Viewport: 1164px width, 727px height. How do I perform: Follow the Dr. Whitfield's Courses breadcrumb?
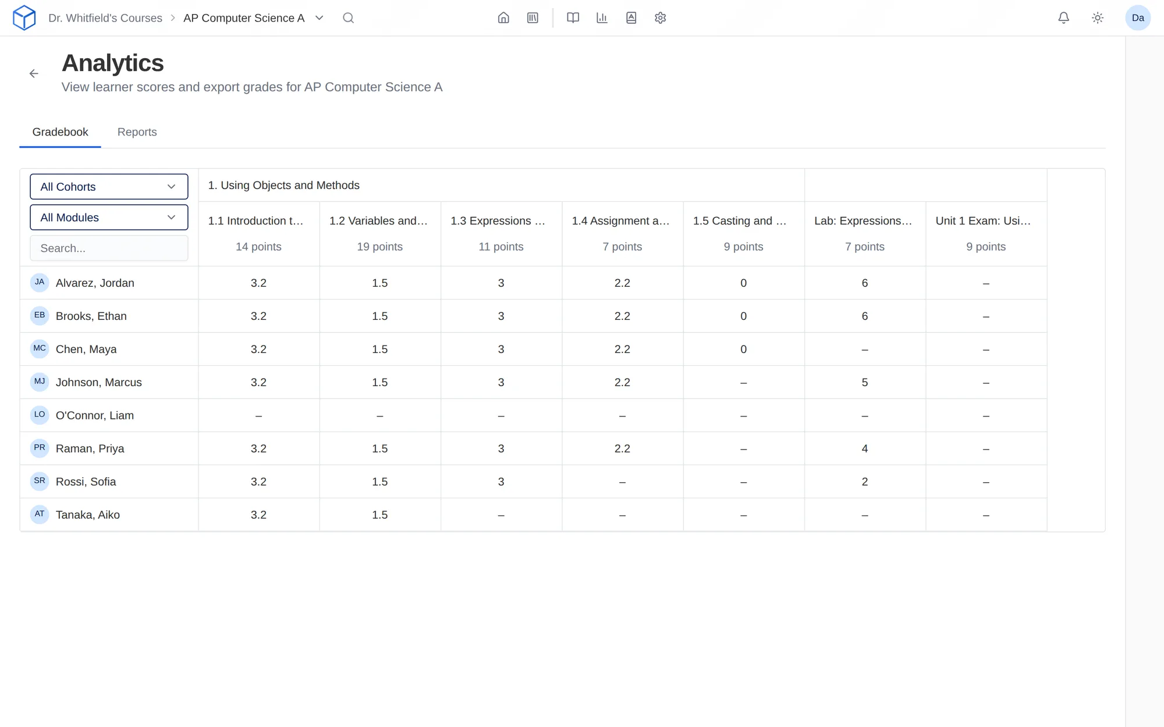(105, 18)
